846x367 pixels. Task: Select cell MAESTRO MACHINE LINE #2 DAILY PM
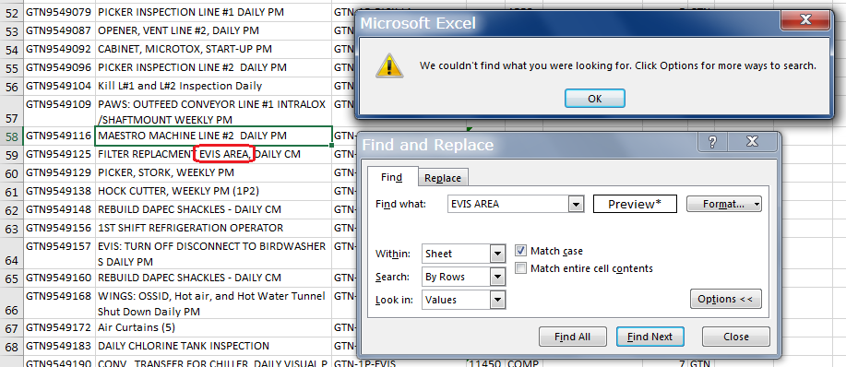tap(213, 136)
